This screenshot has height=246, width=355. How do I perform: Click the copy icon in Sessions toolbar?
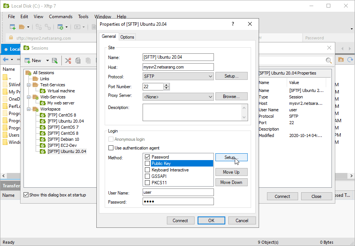click(x=78, y=61)
